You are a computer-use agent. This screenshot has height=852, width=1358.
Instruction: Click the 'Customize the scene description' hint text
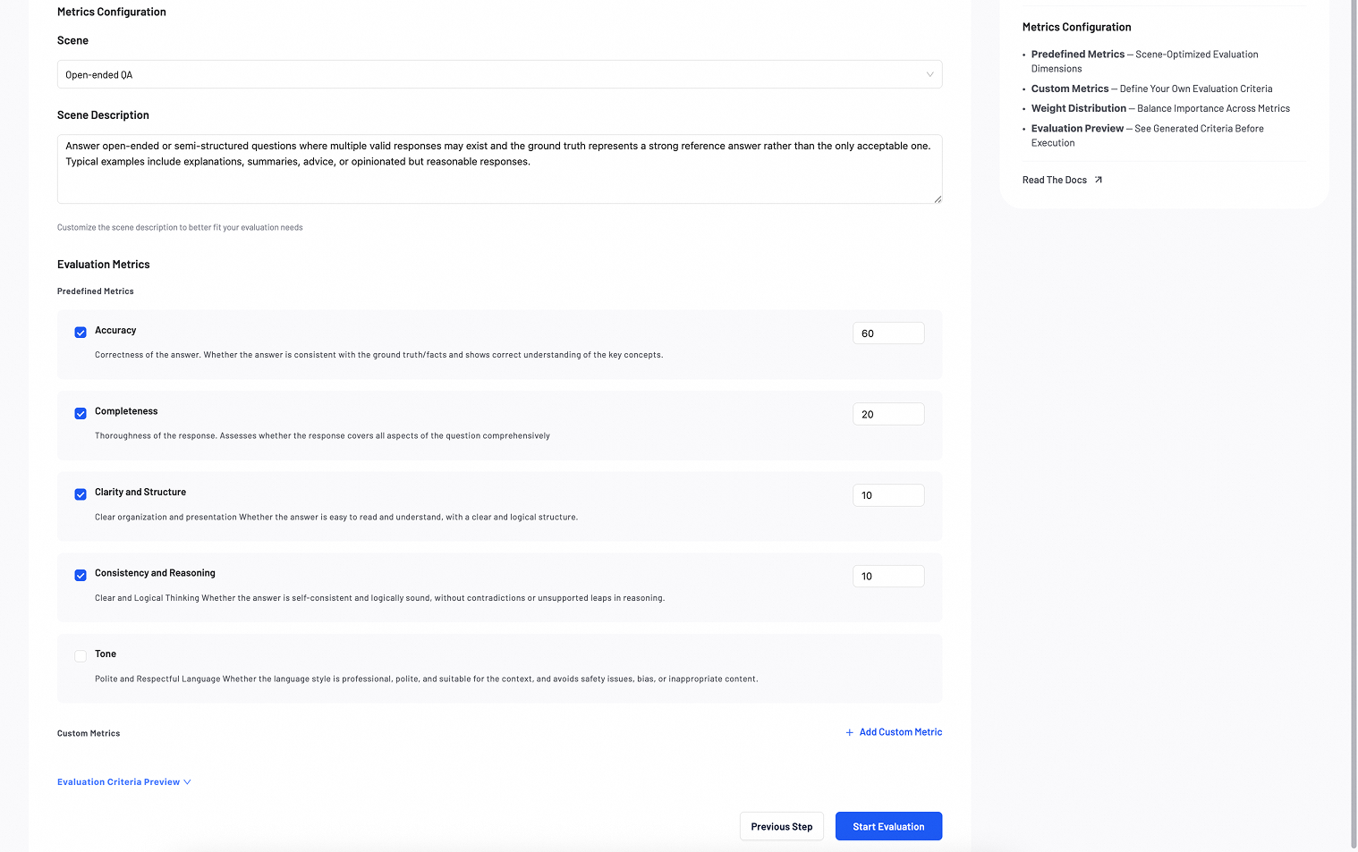point(180,228)
